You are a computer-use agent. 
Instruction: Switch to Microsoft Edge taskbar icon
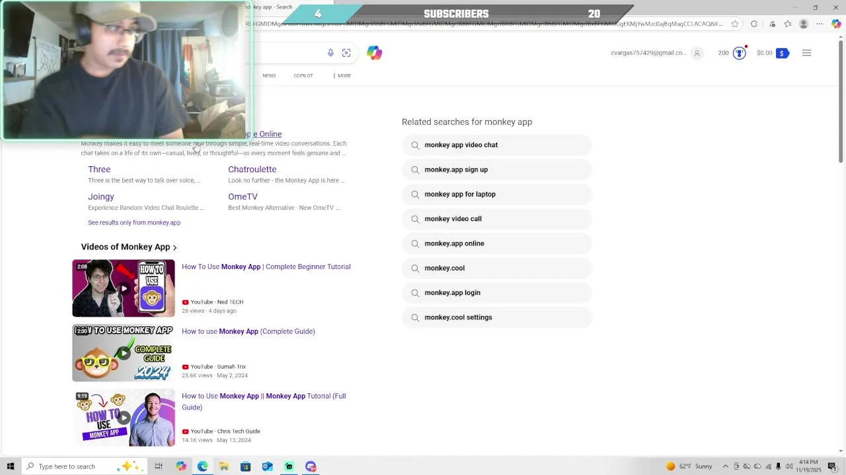coord(202,466)
